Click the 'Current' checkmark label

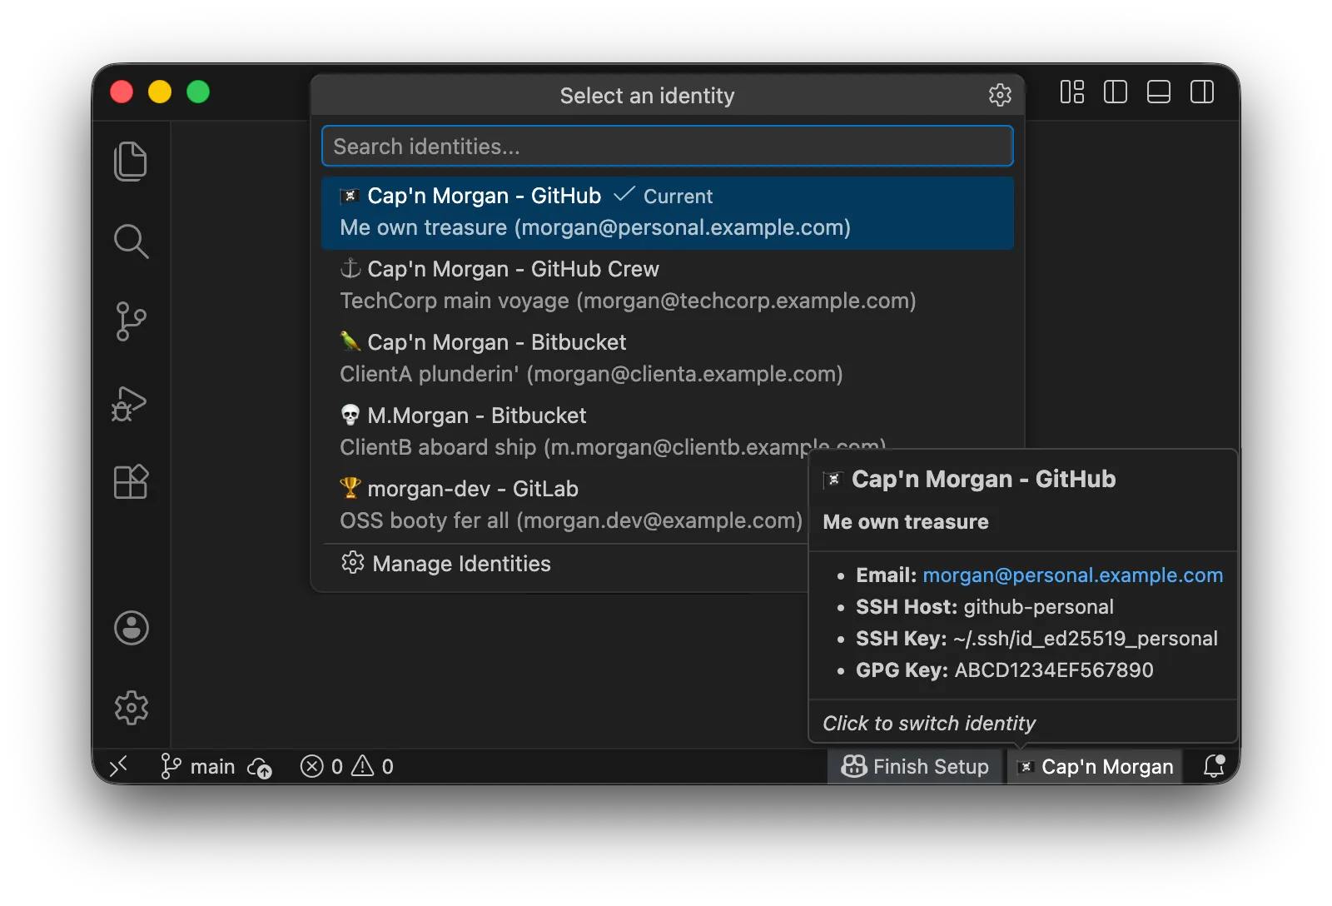[664, 196]
